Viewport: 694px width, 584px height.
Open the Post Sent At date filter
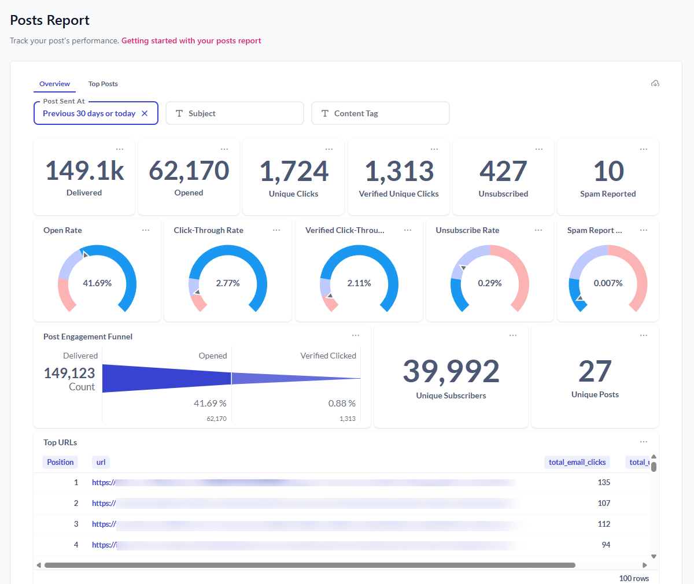click(x=88, y=113)
